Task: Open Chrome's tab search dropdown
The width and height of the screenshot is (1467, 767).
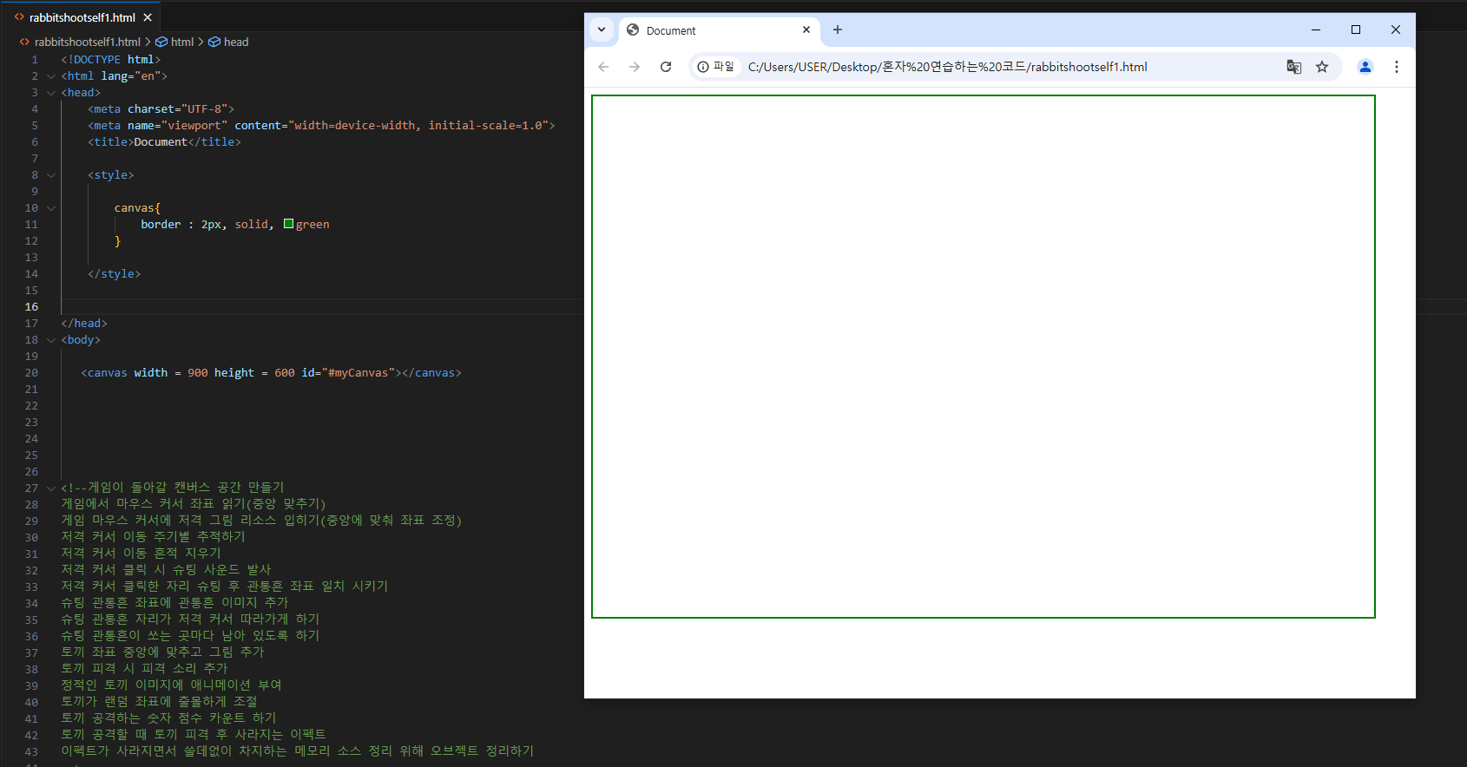Action: [x=602, y=29]
